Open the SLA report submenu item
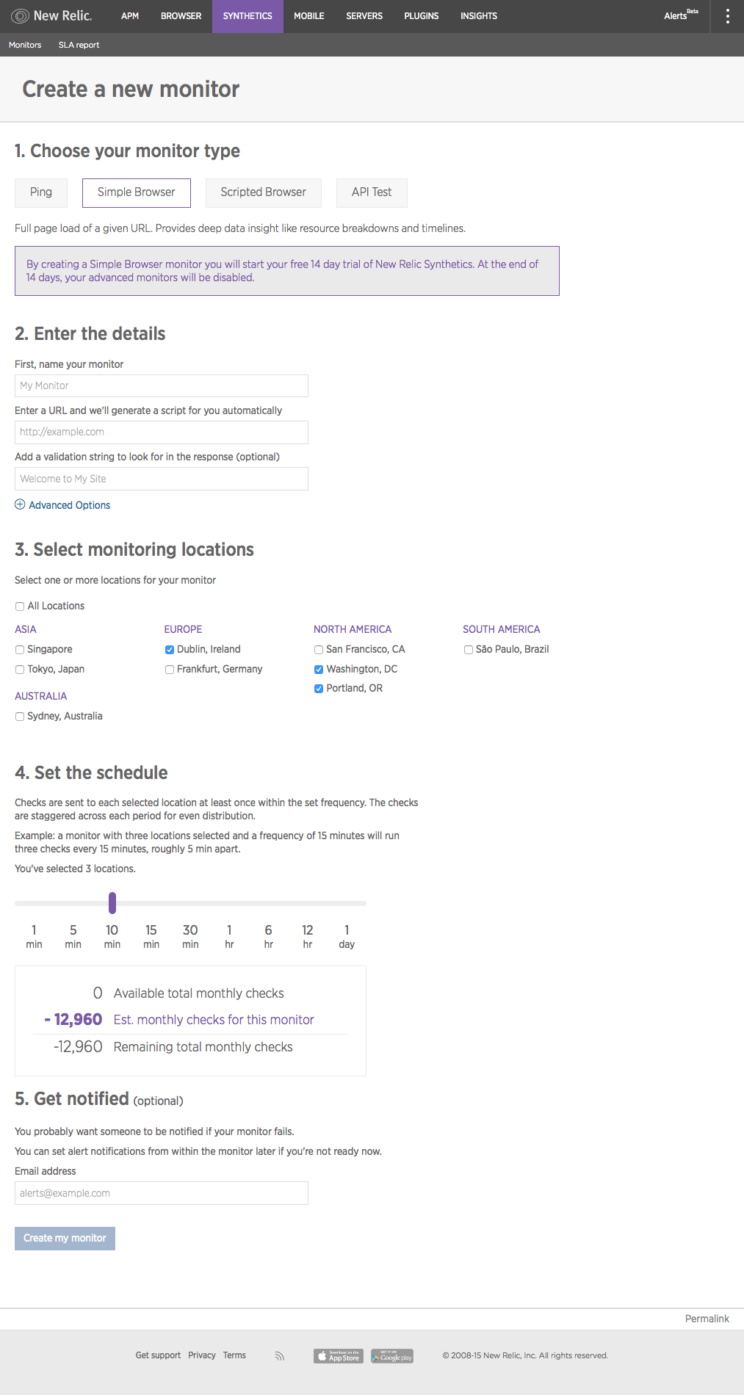Image resolution: width=744 pixels, height=1395 pixels. point(79,45)
